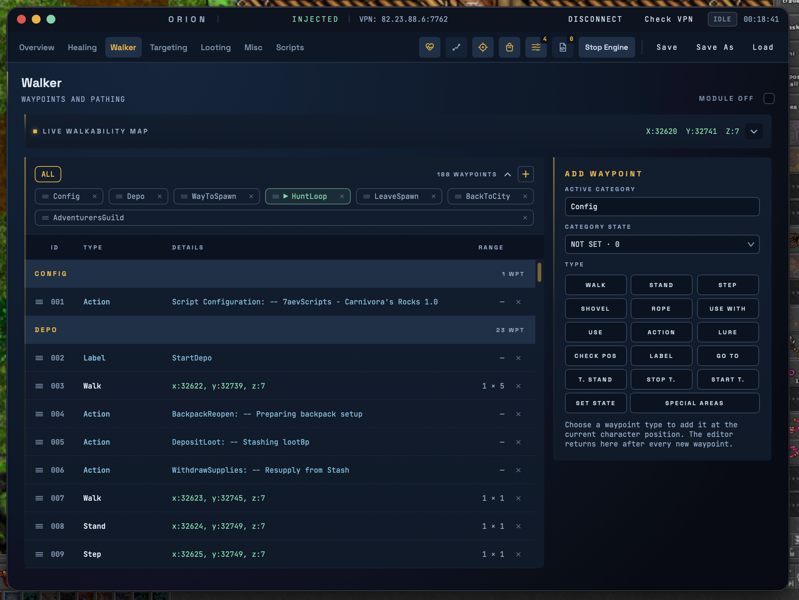This screenshot has height=600, width=799.
Task: Remove the AdventurersGuild category chip
Action: (x=525, y=218)
